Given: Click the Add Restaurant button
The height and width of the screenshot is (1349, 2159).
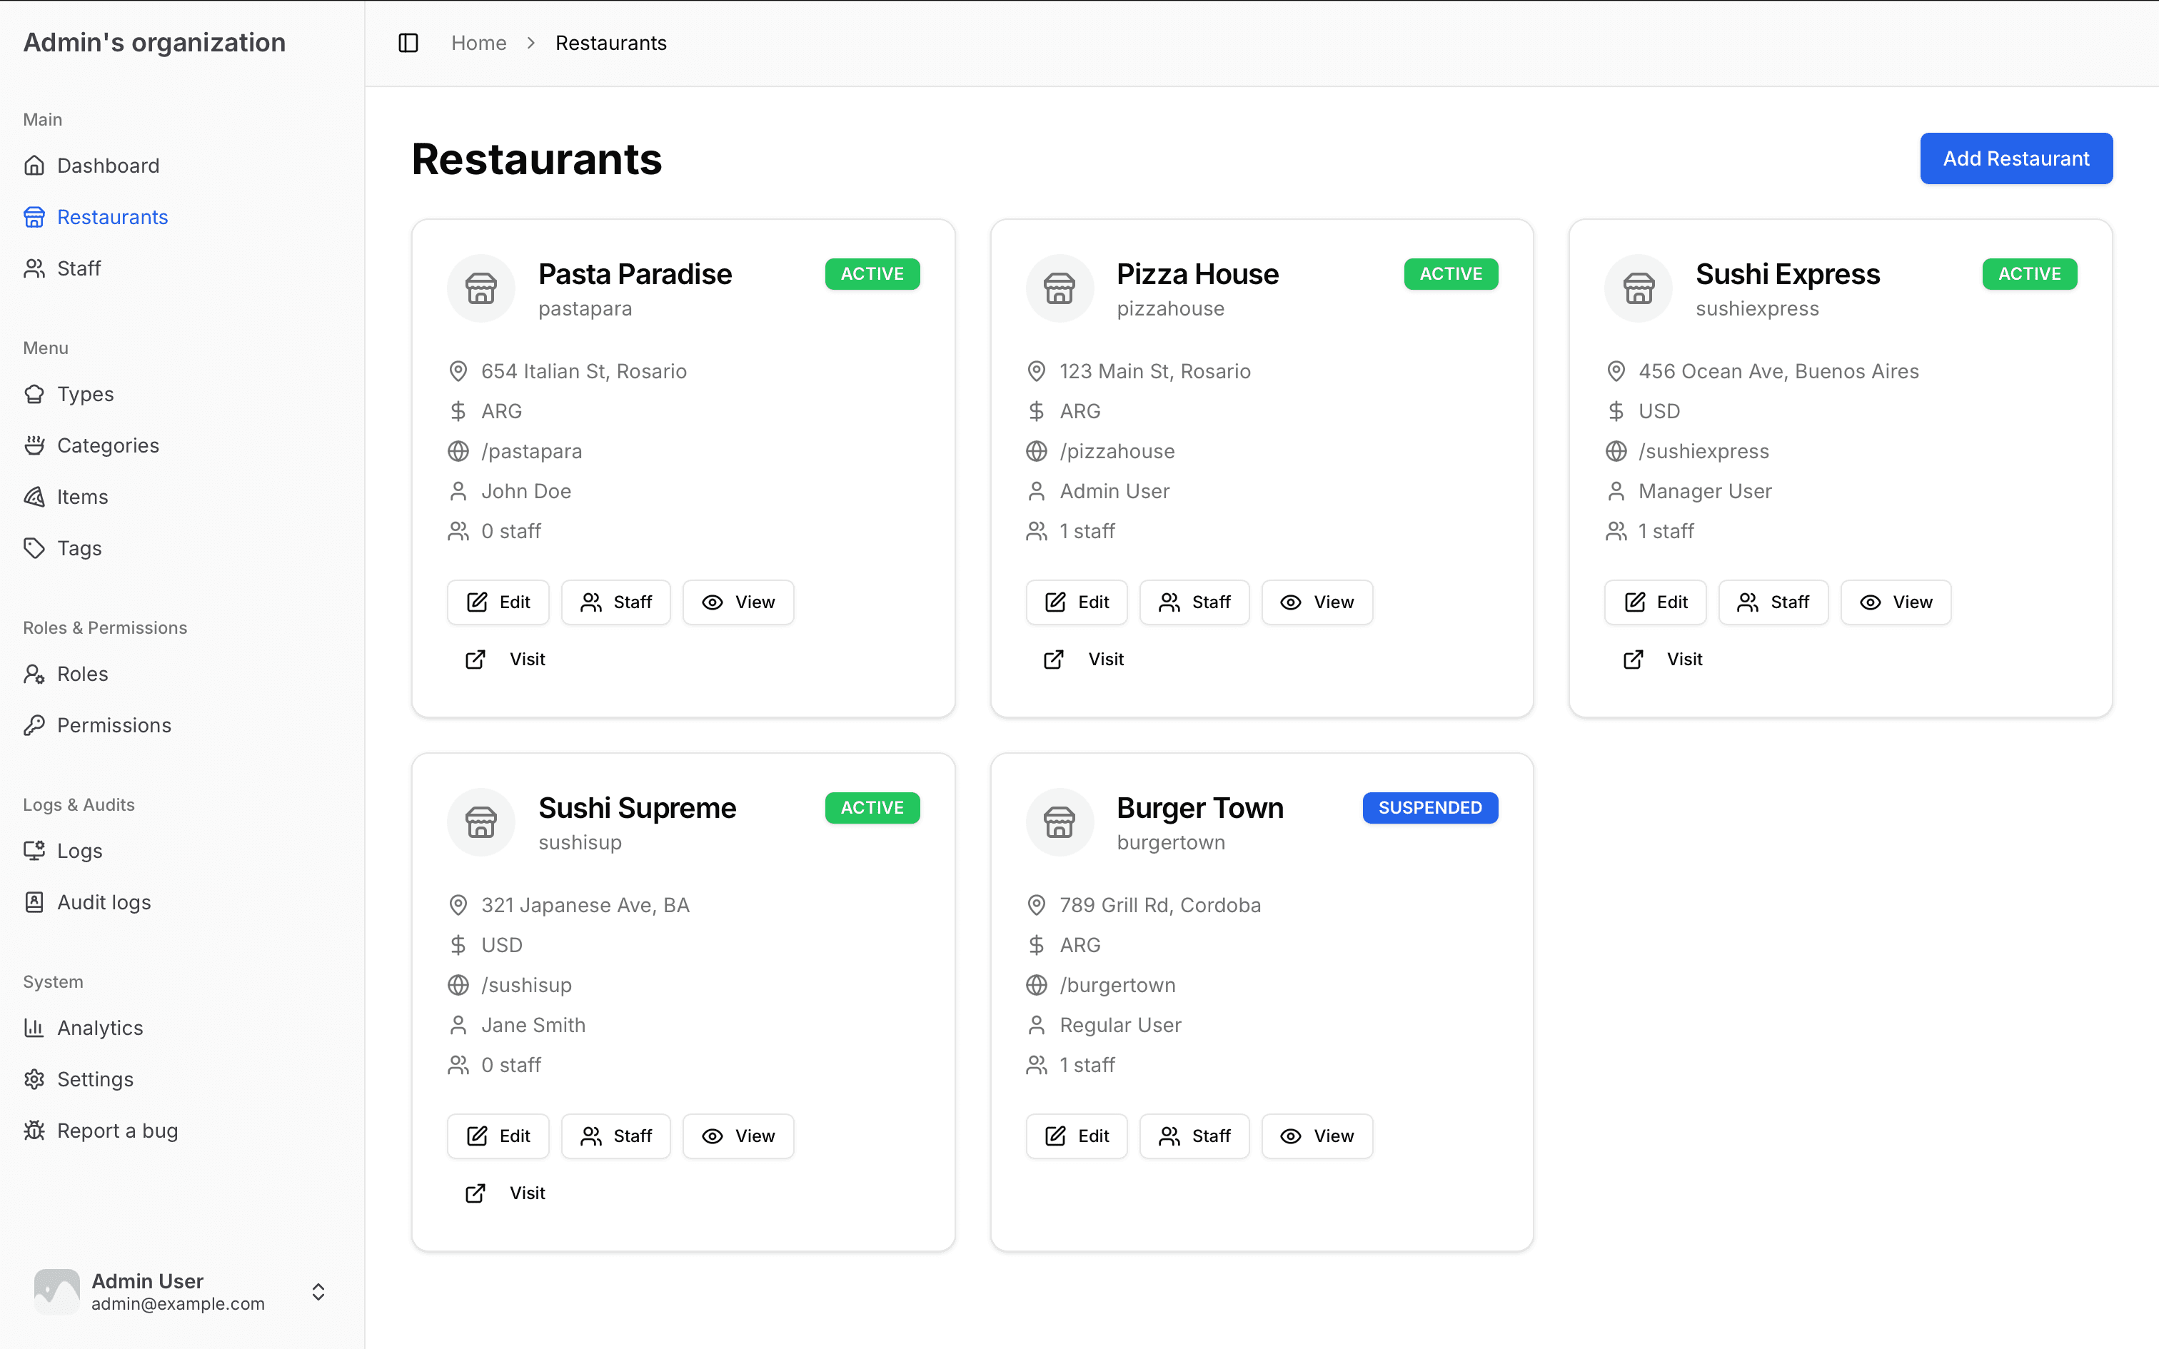Looking at the screenshot, I should pyautogui.click(x=2016, y=158).
